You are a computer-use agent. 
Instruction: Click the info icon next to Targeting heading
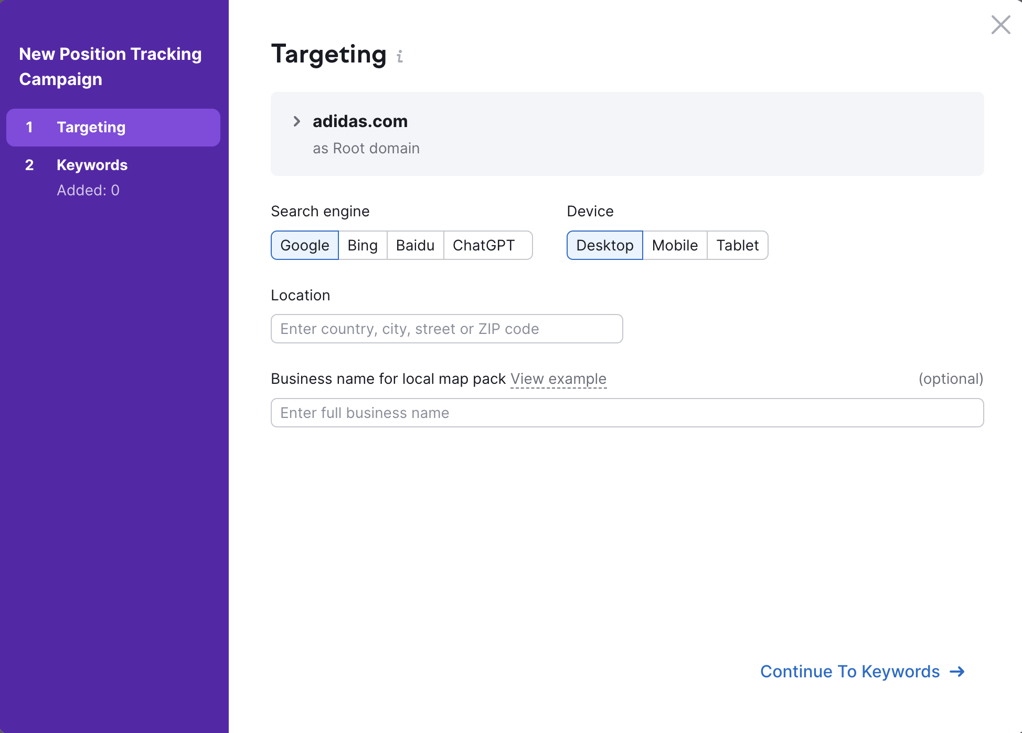pos(400,56)
